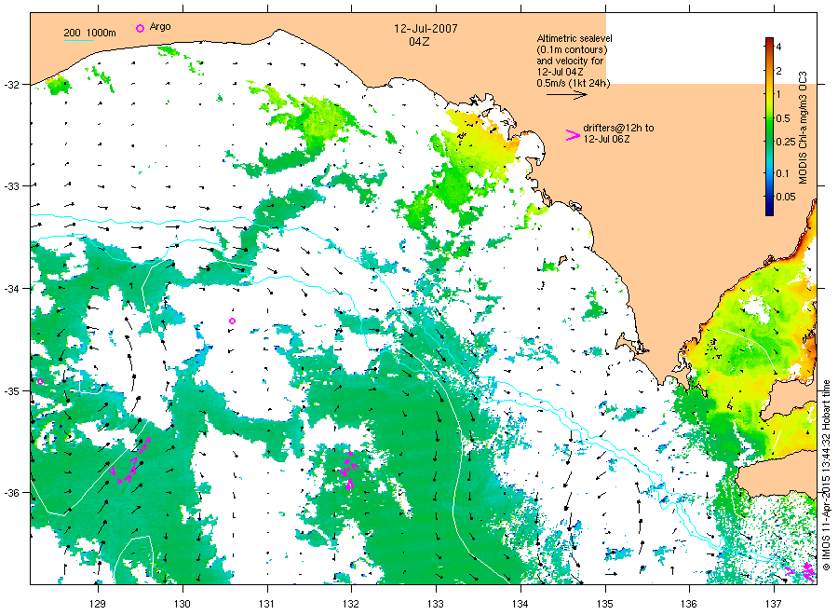Image resolution: width=838 pixels, height=615 pixels.
Task: Click the colorbar value 0.1
Action: tap(783, 173)
